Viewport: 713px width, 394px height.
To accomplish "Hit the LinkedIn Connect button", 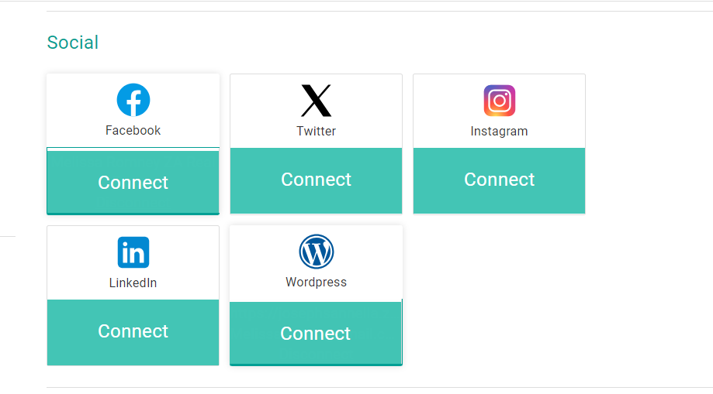I will coord(133,331).
